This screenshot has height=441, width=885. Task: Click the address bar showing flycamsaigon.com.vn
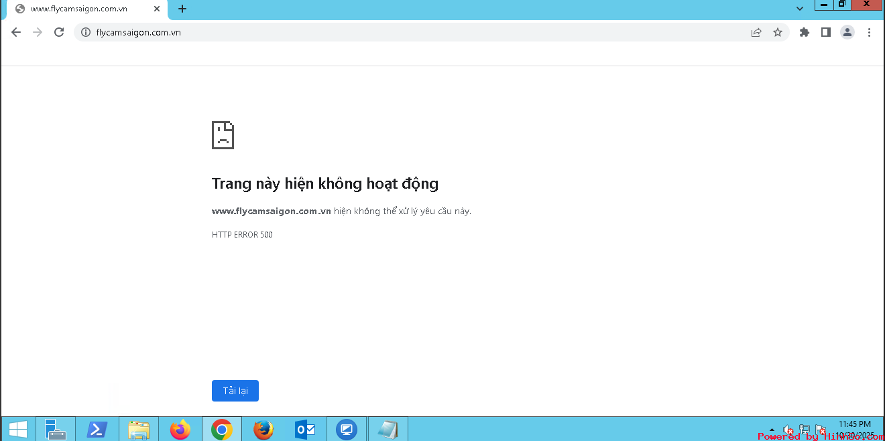tap(402, 32)
